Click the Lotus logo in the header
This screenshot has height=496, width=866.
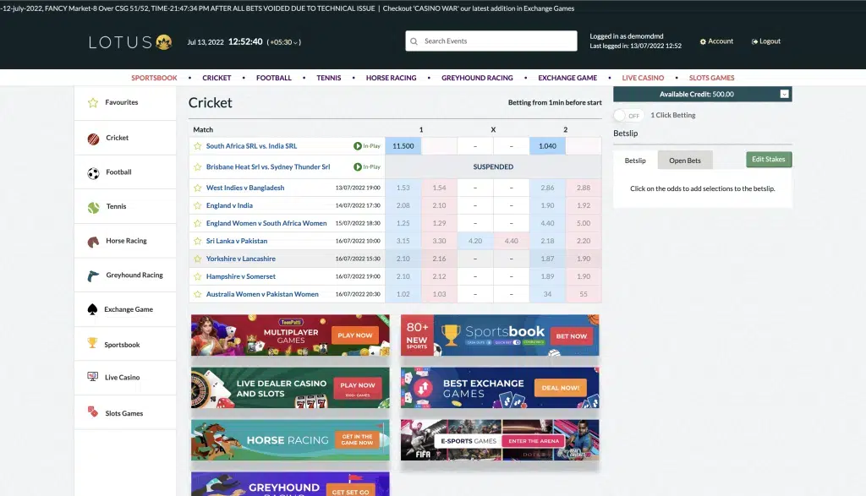[129, 41]
